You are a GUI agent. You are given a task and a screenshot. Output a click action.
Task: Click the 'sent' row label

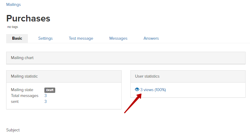[x=15, y=102]
